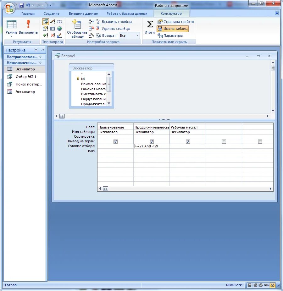Switch to PivotTable view in status bar
The image size is (283, 291).
tap(255, 285)
